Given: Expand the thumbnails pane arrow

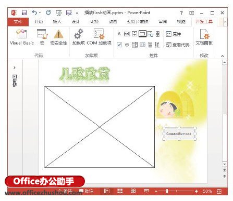Looking at the screenshot, I should [15, 68].
